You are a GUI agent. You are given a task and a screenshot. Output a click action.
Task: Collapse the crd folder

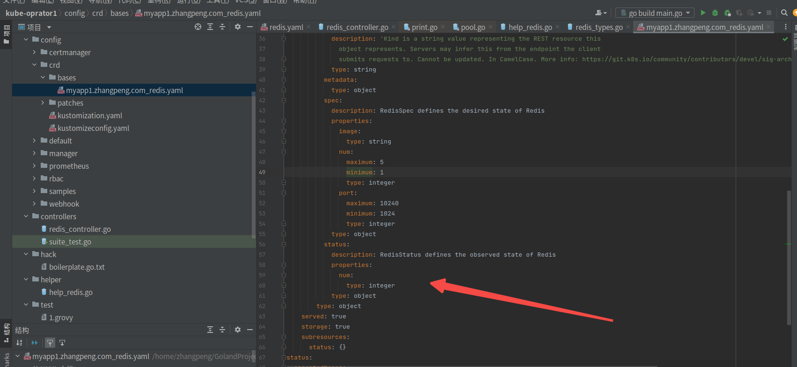coord(35,65)
